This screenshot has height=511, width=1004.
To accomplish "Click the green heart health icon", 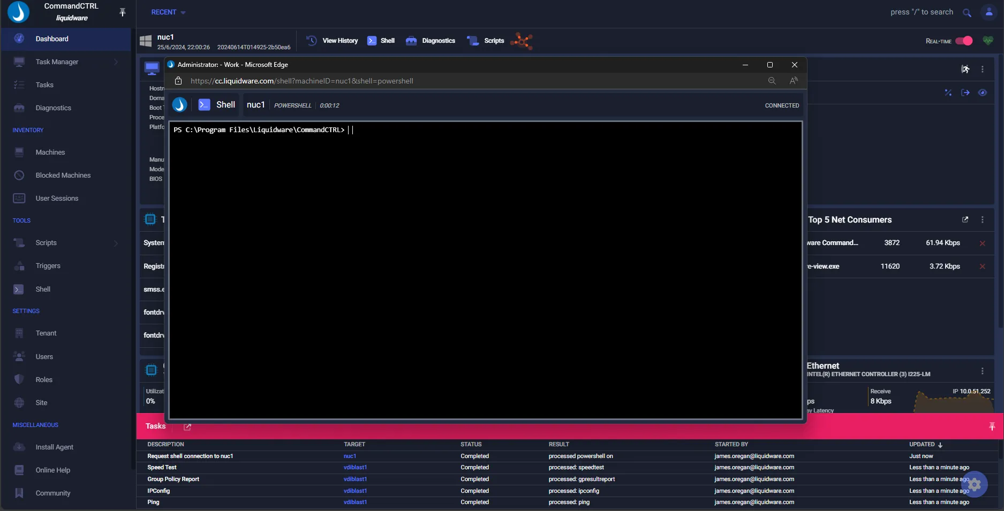I will pyautogui.click(x=988, y=41).
